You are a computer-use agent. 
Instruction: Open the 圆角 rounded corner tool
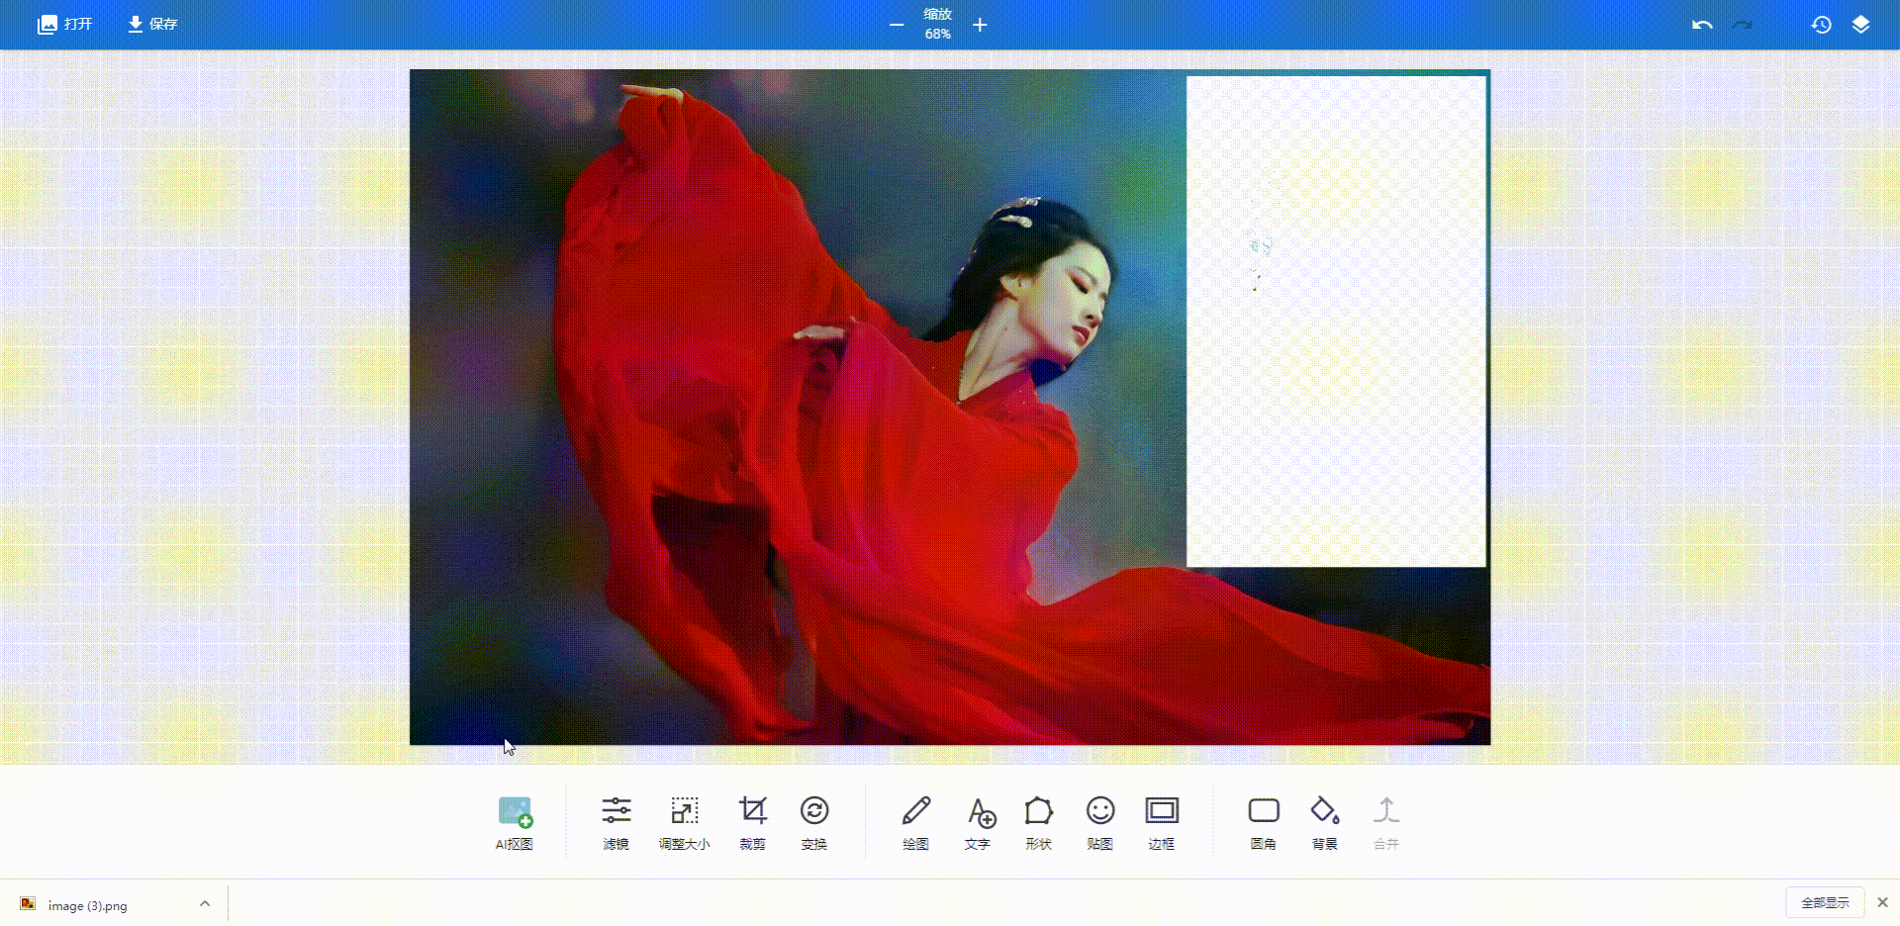tap(1264, 823)
